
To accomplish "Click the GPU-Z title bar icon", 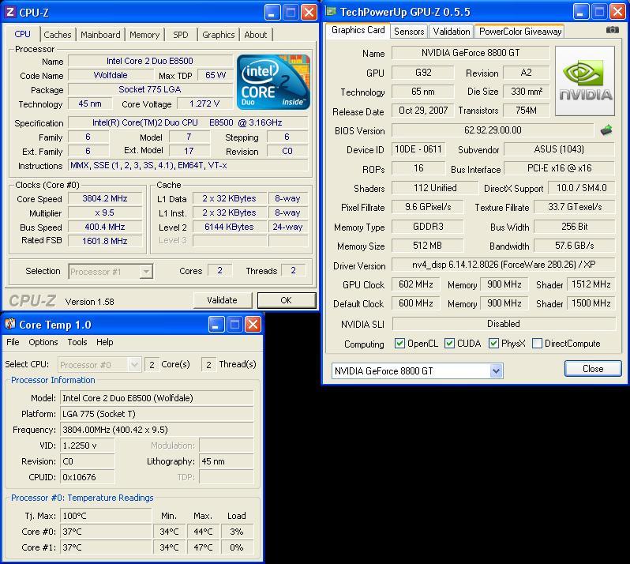I will 331,12.
